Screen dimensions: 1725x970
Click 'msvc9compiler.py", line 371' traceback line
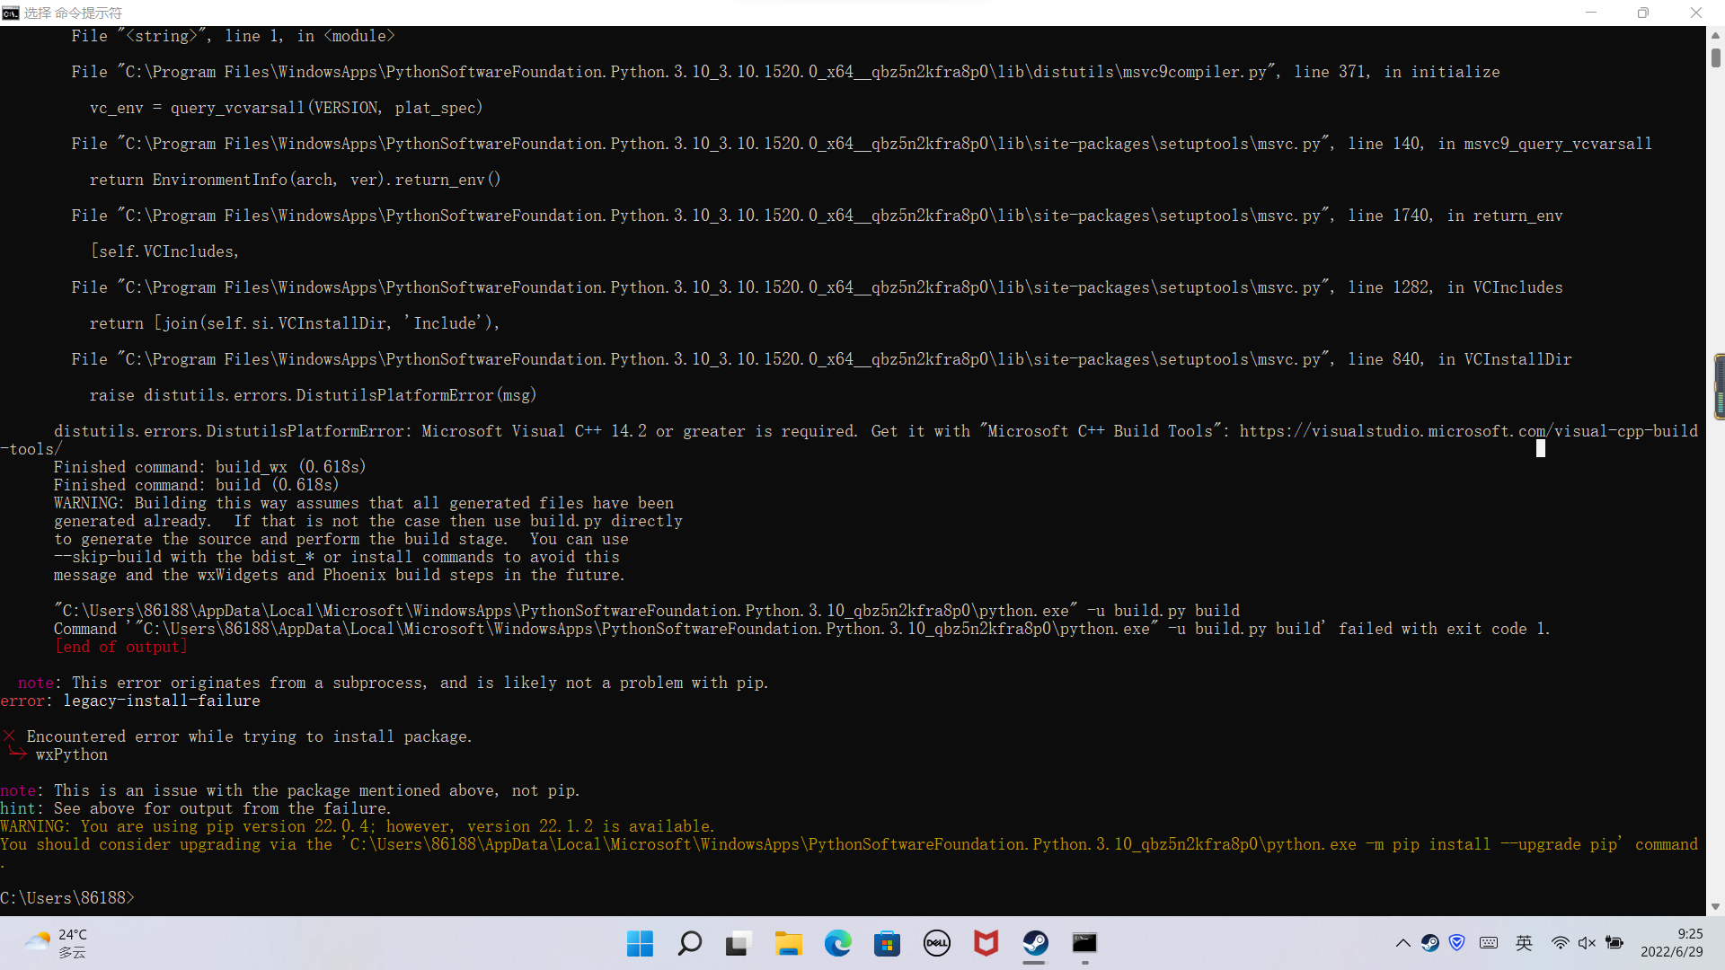[x=786, y=72]
